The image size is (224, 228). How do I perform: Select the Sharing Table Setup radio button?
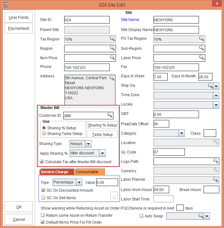[x=44, y=134]
